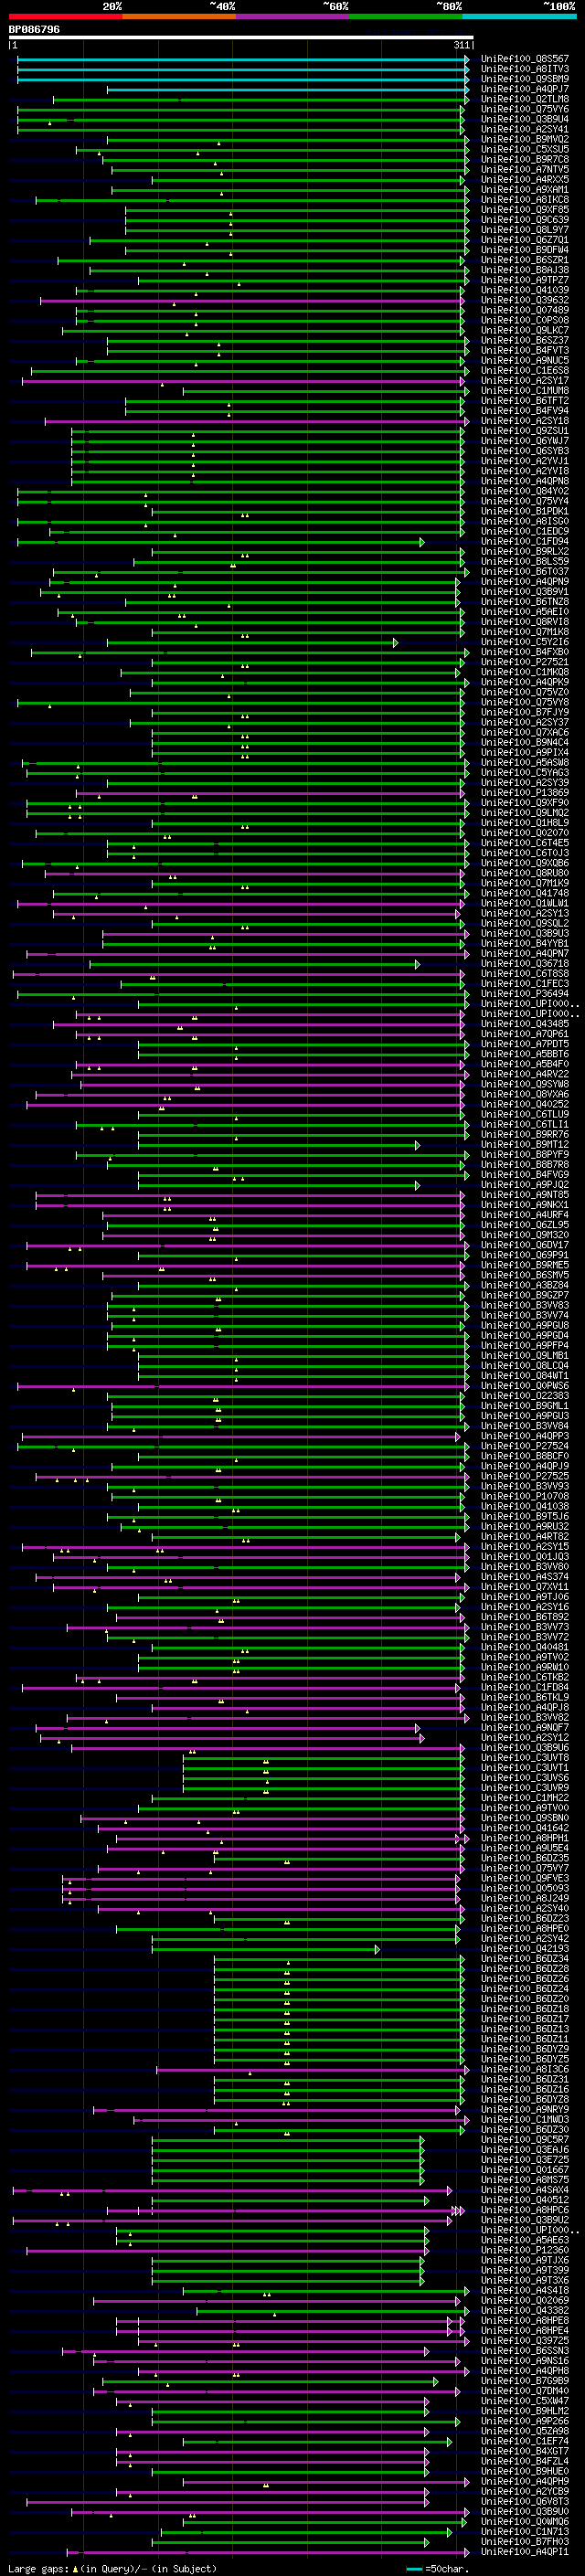Click the green 60–80% identity legend segment
Image resolution: width=585 pixels, height=2576 pixels.
tap(406, 16)
